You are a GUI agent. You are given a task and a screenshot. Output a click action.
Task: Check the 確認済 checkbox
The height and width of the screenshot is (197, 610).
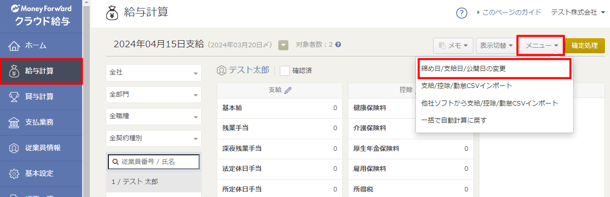[285, 70]
